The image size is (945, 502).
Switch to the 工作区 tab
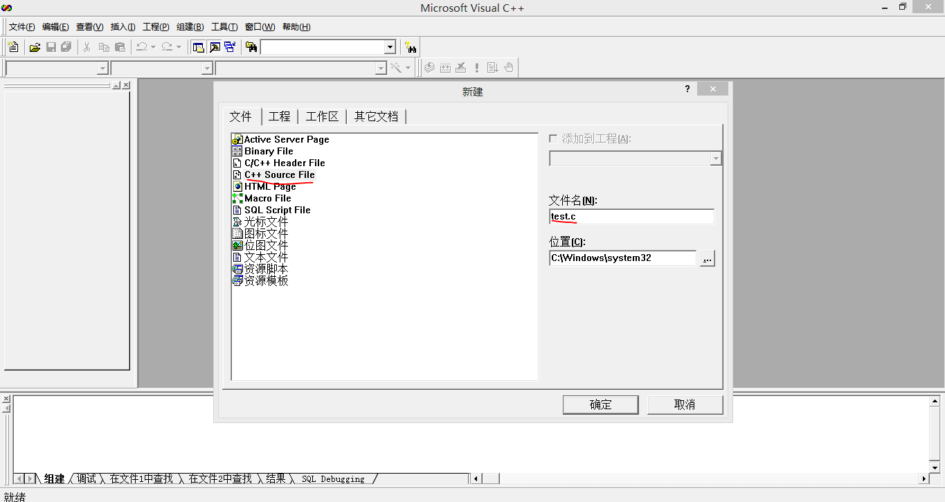tap(323, 116)
